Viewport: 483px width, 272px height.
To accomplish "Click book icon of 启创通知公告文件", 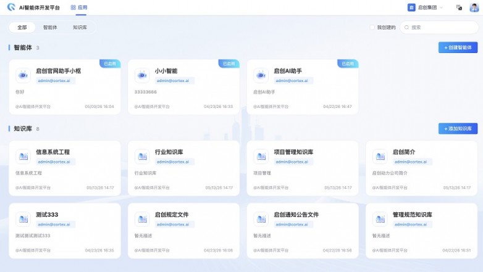I will (x=261, y=219).
